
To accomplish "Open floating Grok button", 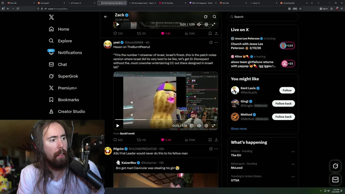I will [336, 166].
